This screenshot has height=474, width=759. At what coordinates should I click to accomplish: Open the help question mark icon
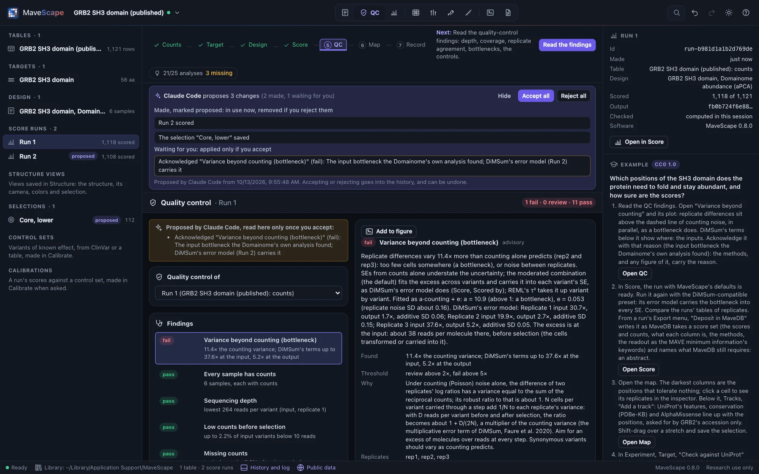coord(746,13)
